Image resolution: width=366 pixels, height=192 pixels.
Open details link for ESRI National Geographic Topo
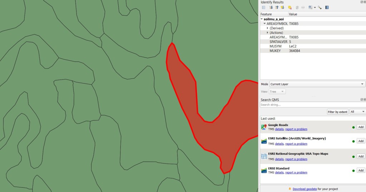(279, 159)
